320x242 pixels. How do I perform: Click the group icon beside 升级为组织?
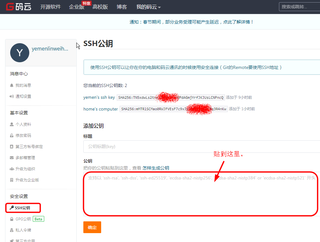pos(12,169)
